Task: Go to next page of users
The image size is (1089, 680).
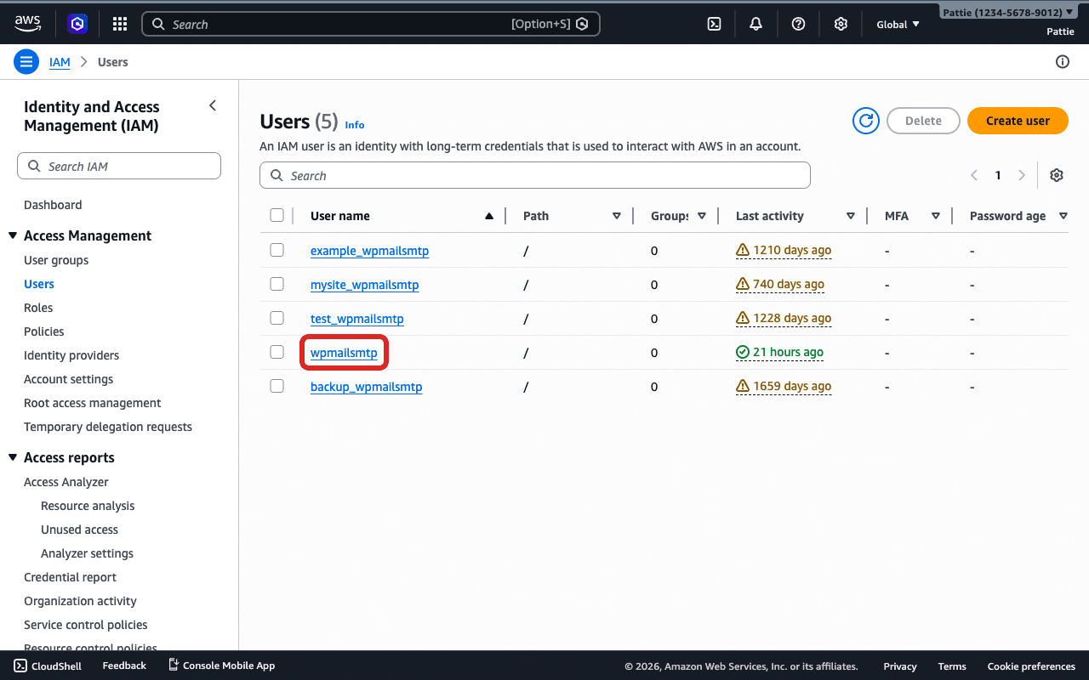Action: pos(1022,175)
